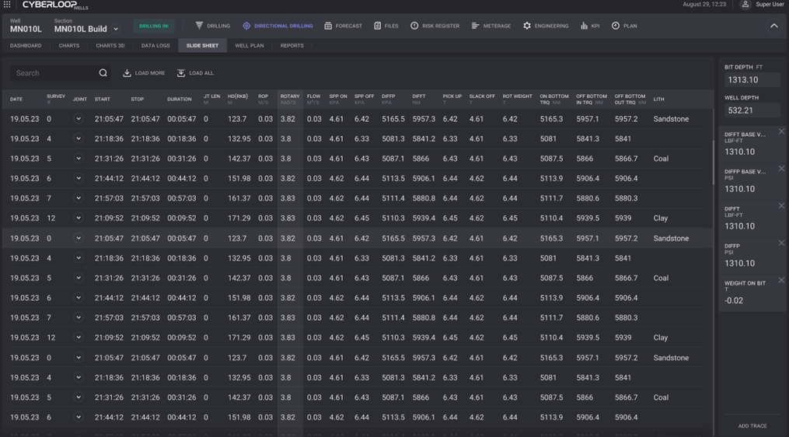Open the app grid launcher icon
Screen dimensions: 789x437
[7, 5]
